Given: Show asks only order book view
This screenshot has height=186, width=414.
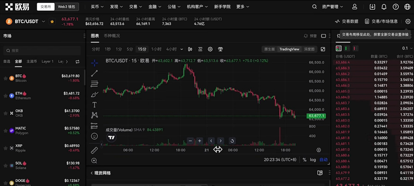Looking at the screenshot, I should 355,48.
